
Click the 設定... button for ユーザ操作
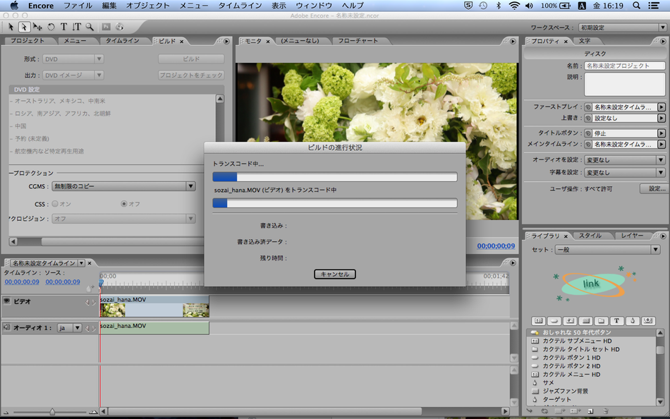(654, 188)
